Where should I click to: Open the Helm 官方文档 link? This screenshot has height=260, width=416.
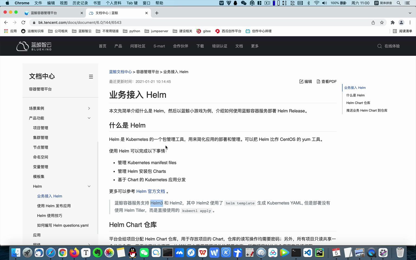[x=151, y=191]
